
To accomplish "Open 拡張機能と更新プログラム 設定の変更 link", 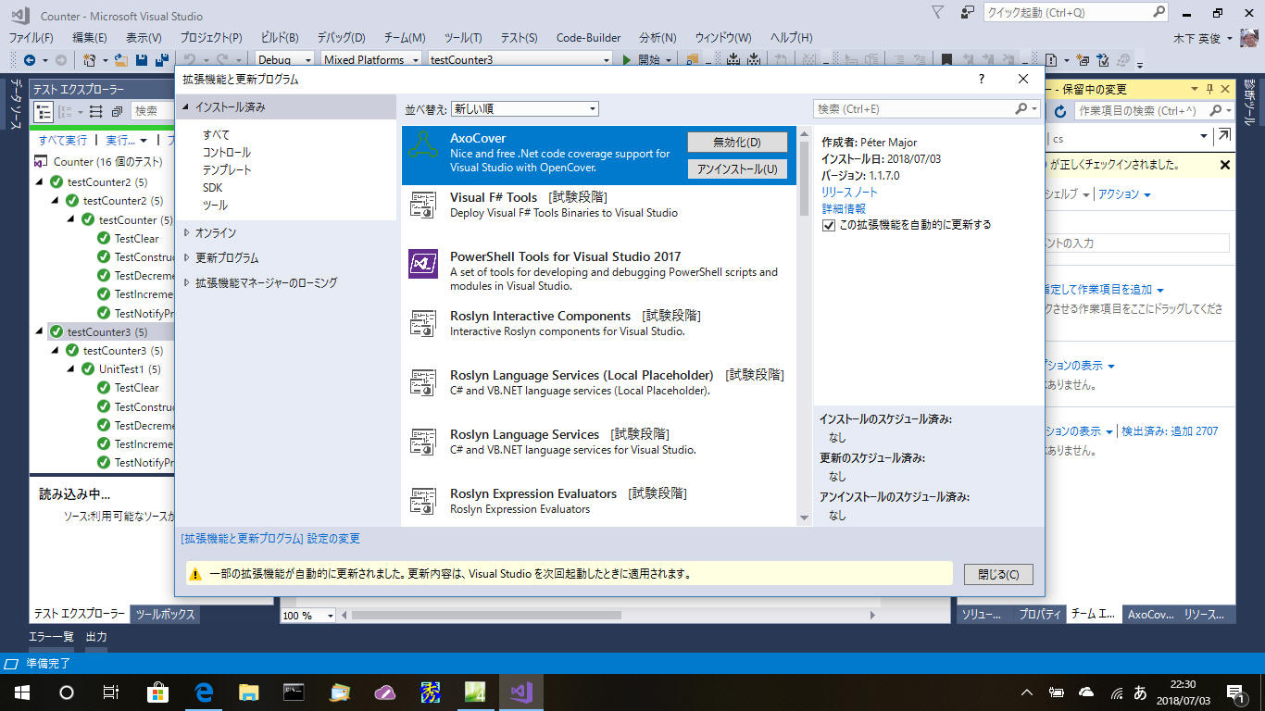I will tap(270, 539).
